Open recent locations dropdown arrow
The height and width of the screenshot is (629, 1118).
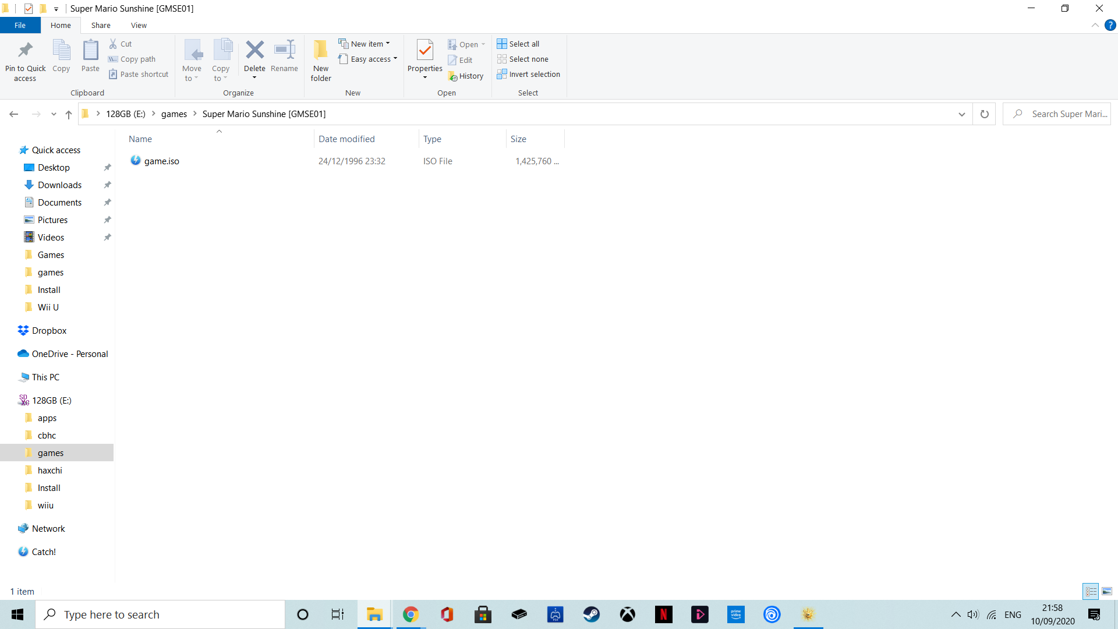(x=54, y=114)
